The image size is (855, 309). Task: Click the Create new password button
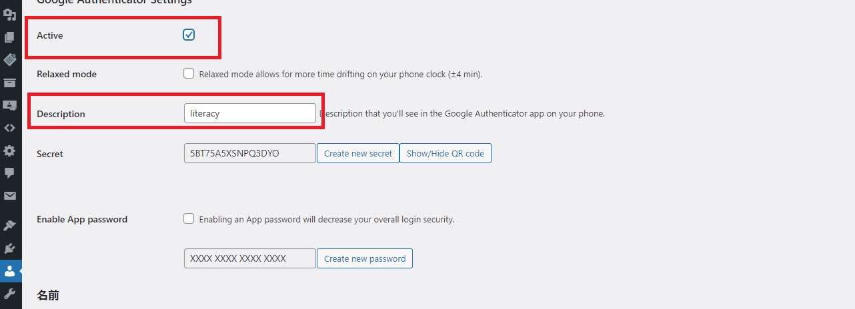365,258
